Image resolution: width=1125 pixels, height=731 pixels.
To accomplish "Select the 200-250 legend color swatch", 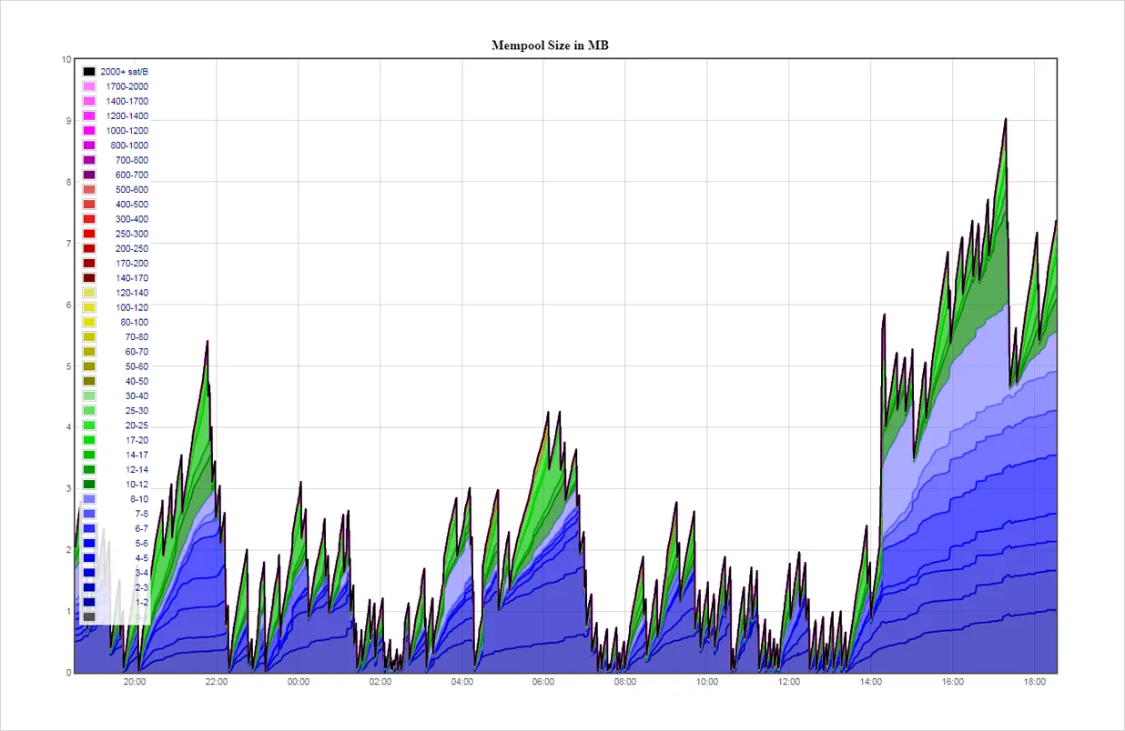I will coord(89,248).
